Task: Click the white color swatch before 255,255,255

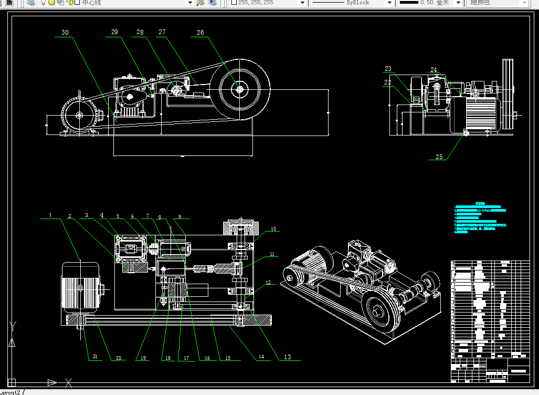Action: [x=234, y=2]
